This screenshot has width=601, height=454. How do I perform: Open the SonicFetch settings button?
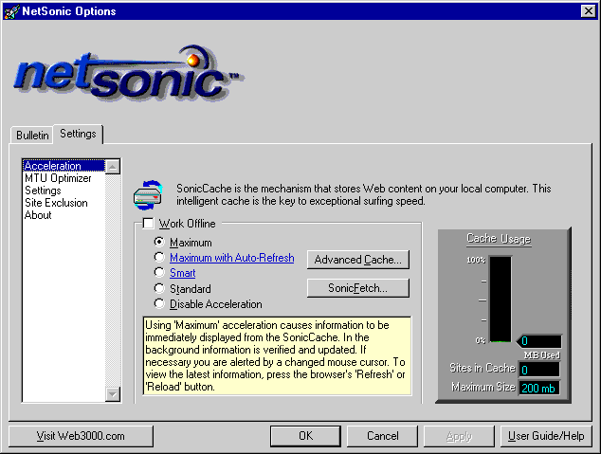click(358, 288)
